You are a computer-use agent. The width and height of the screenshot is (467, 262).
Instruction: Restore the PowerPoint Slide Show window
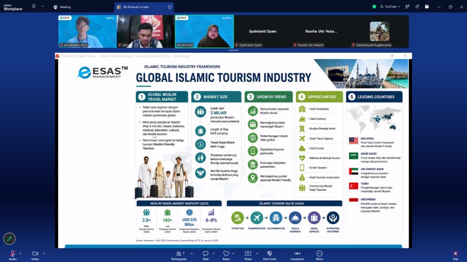coord(392,56)
